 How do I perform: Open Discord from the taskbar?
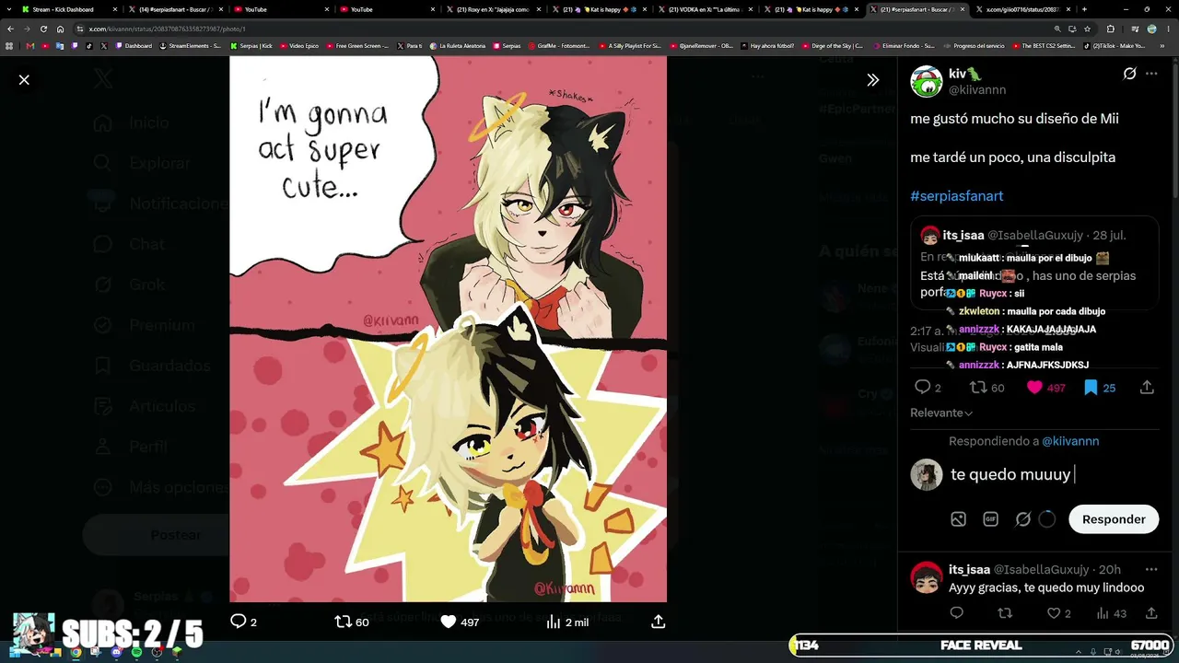[x=116, y=653]
